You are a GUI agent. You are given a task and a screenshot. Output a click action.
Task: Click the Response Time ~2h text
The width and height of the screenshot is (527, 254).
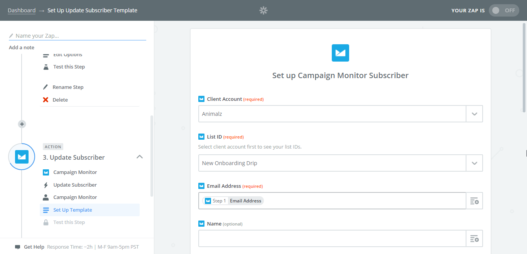[70, 247]
